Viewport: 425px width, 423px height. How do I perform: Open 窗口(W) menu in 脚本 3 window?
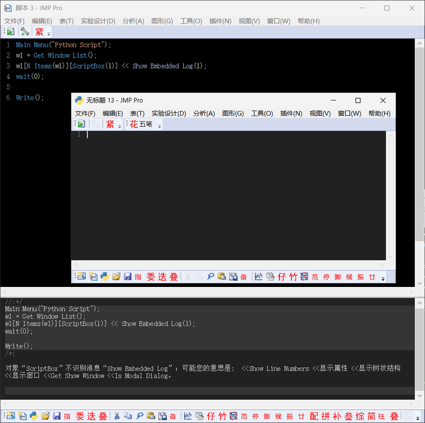click(x=279, y=21)
